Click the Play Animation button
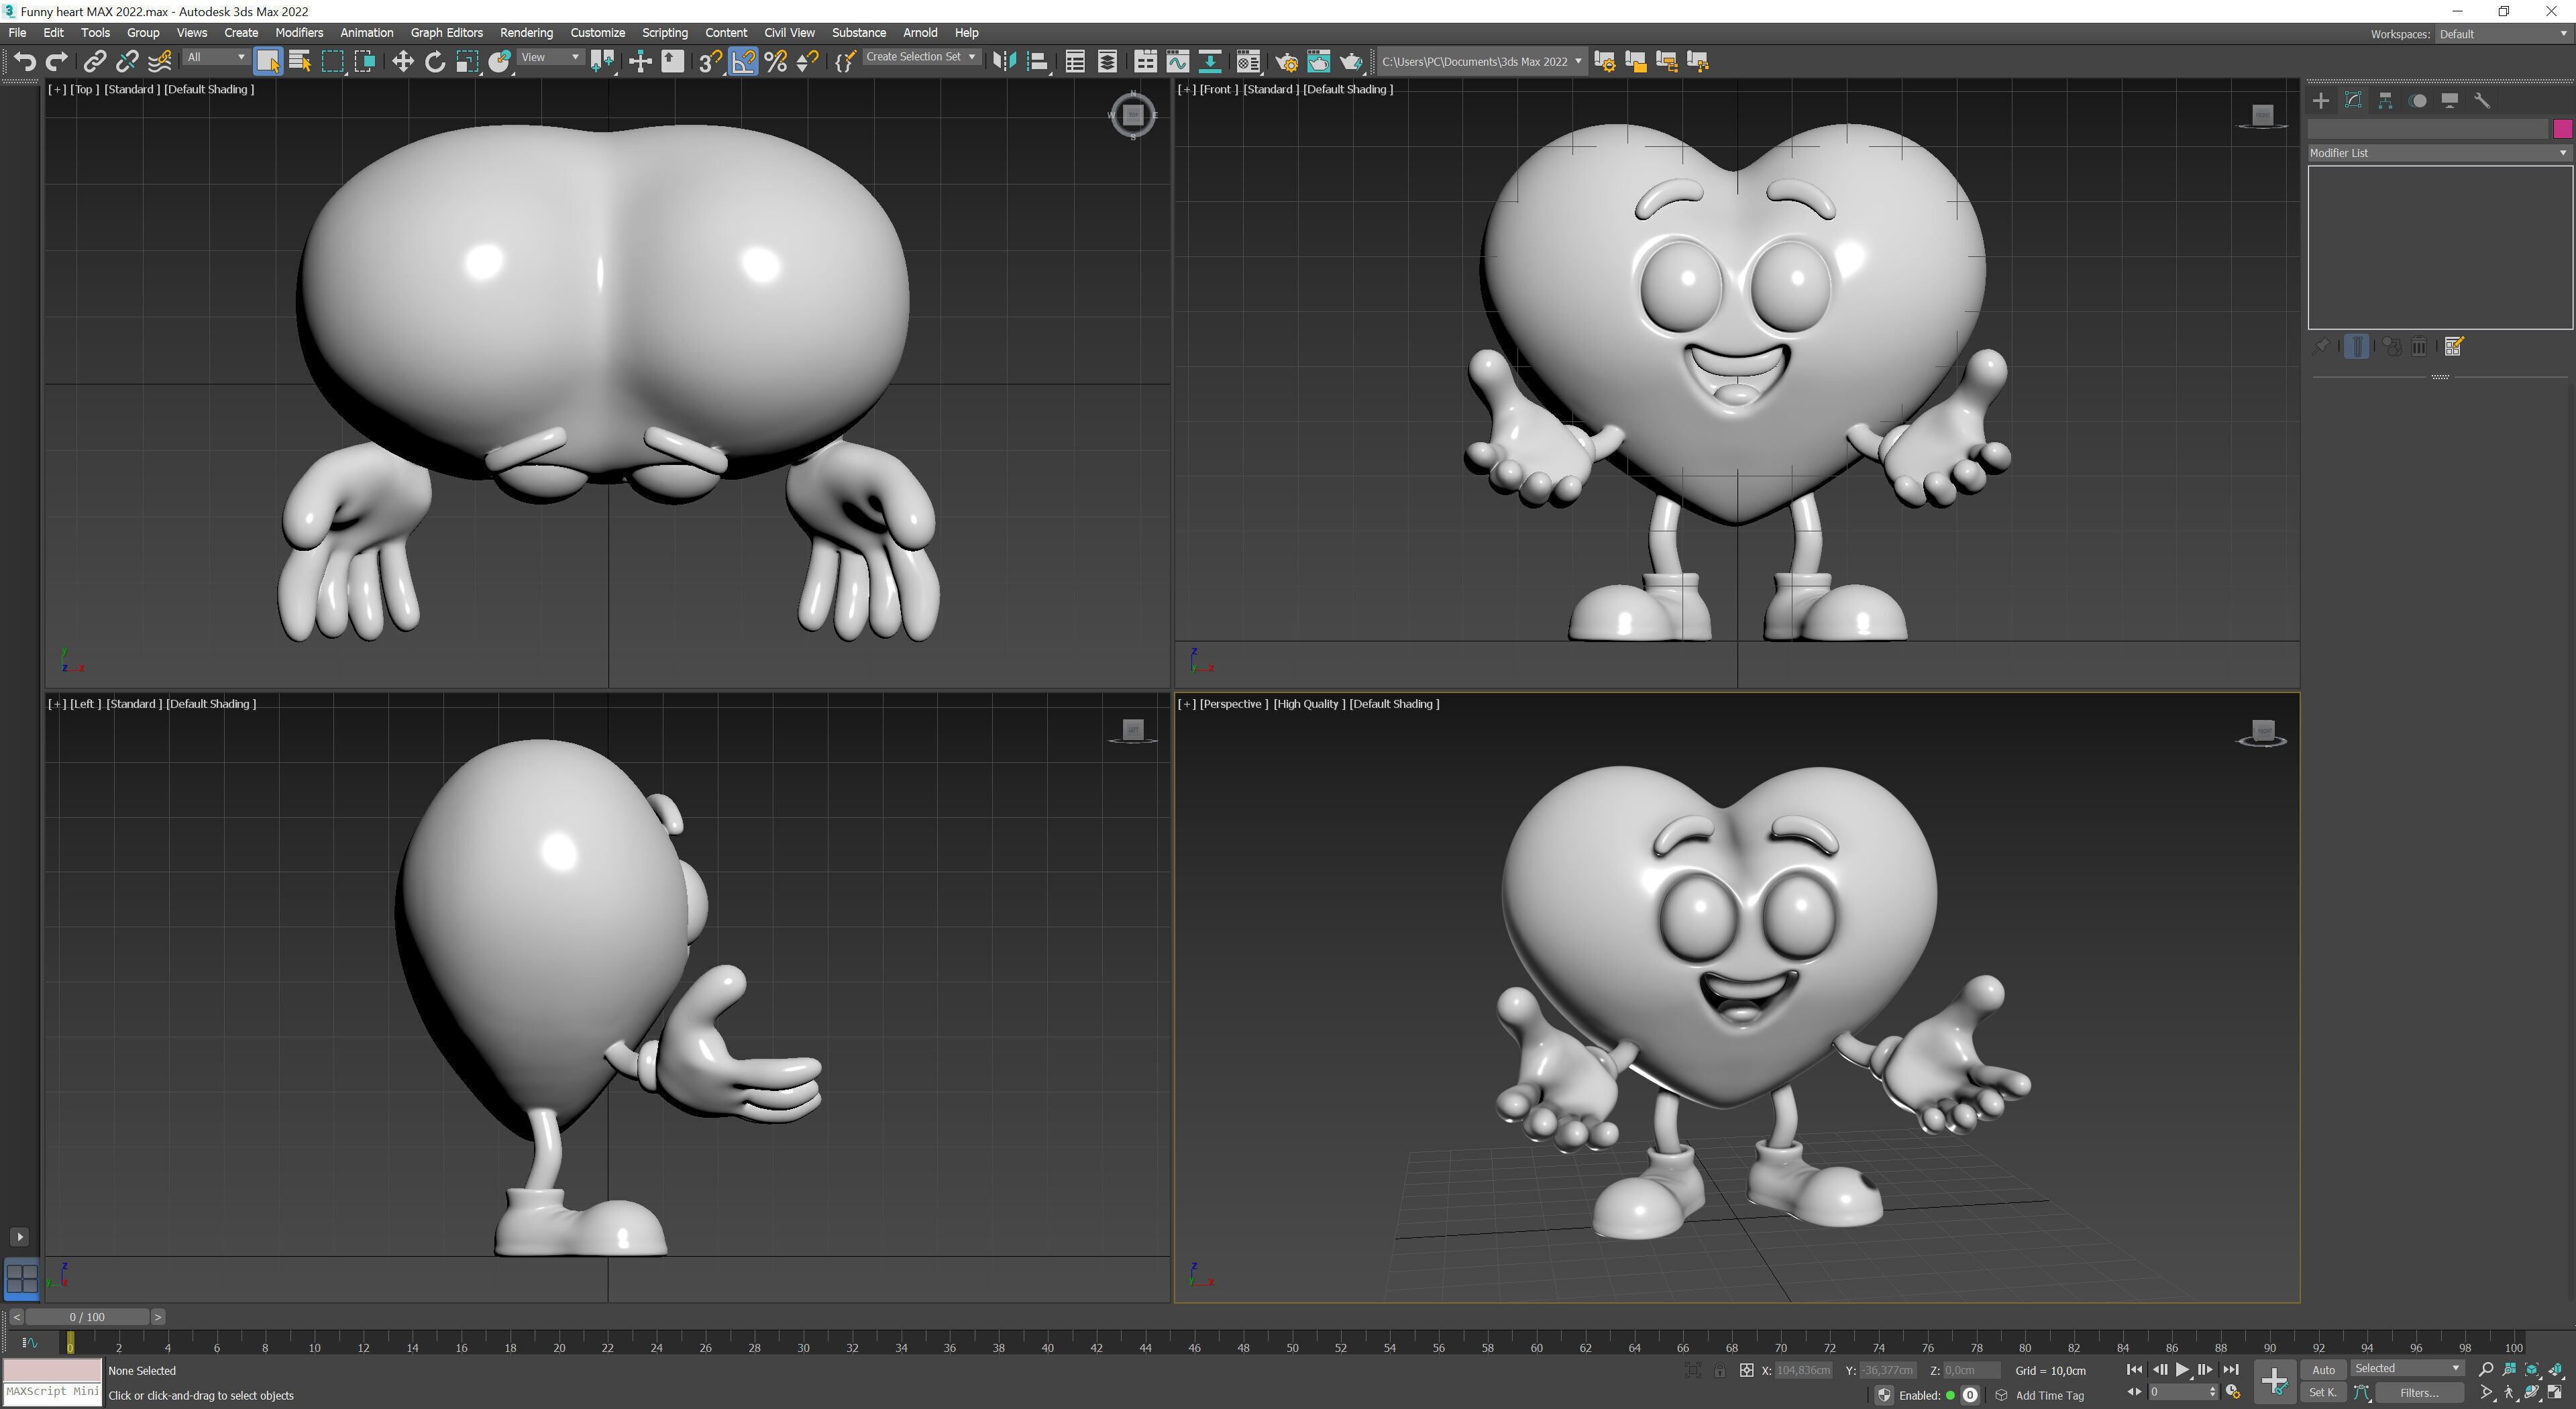This screenshot has width=2576, height=1409. click(x=2182, y=1370)
